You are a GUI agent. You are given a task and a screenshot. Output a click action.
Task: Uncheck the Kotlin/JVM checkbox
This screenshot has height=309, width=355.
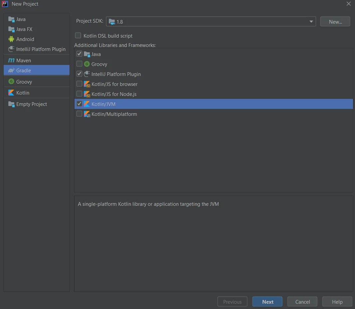[79, 104]
